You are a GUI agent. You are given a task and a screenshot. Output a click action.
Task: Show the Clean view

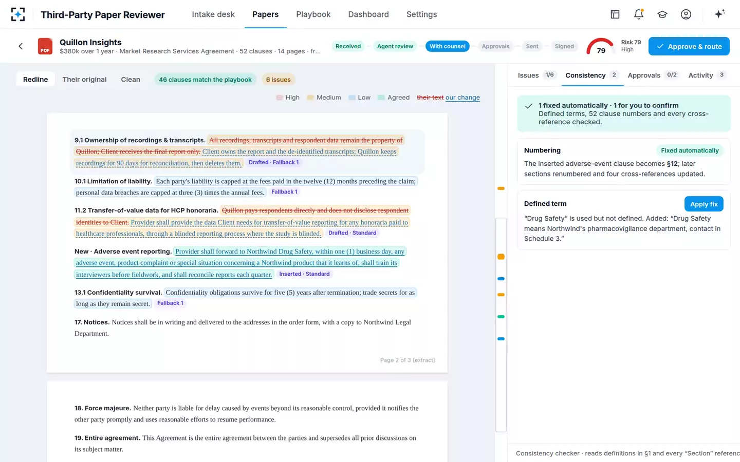point(131,80)
